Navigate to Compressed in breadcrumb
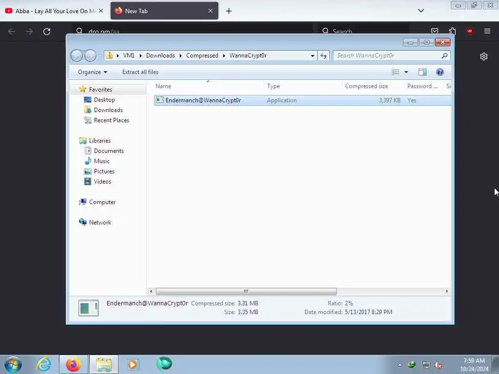Viewport: 499px width, 374px height. point(202,56)
